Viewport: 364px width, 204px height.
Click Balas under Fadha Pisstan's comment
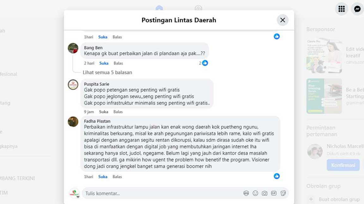coord(117,177)
